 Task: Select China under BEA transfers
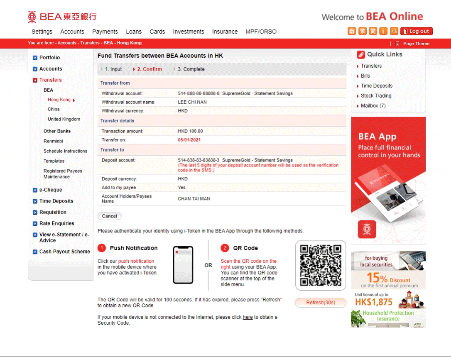click(x=54, y=109)
